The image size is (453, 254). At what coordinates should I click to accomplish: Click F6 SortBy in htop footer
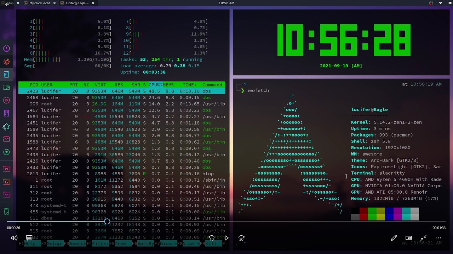(142, 243)
